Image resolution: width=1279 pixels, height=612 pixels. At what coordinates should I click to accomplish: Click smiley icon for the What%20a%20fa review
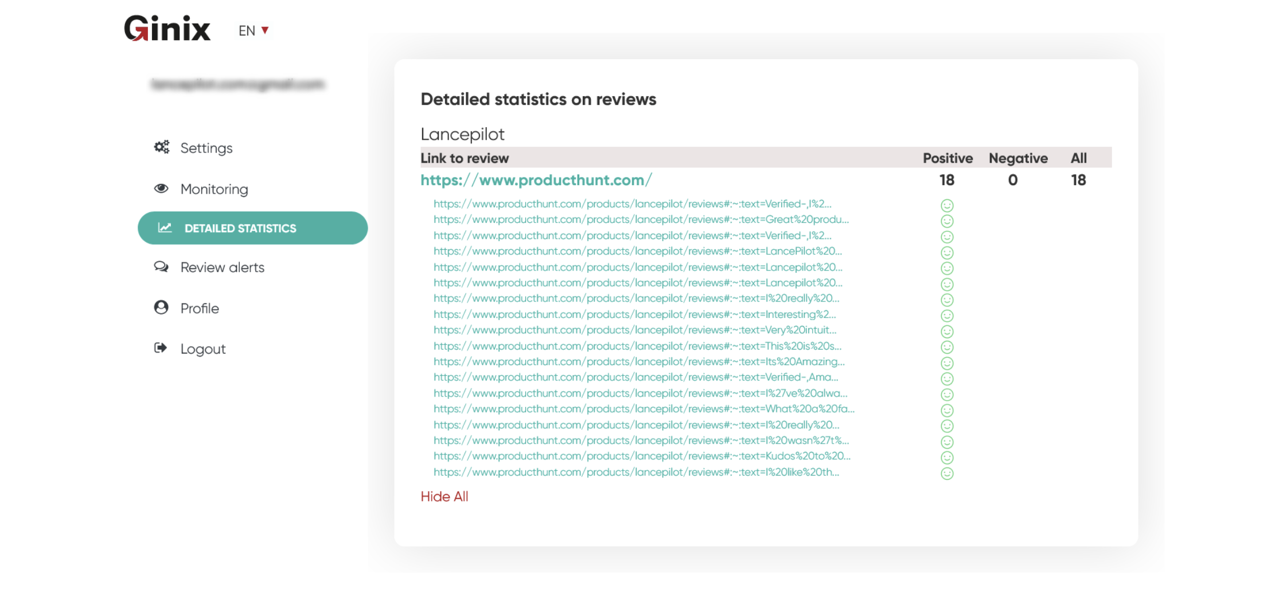[x=947, y=410]
